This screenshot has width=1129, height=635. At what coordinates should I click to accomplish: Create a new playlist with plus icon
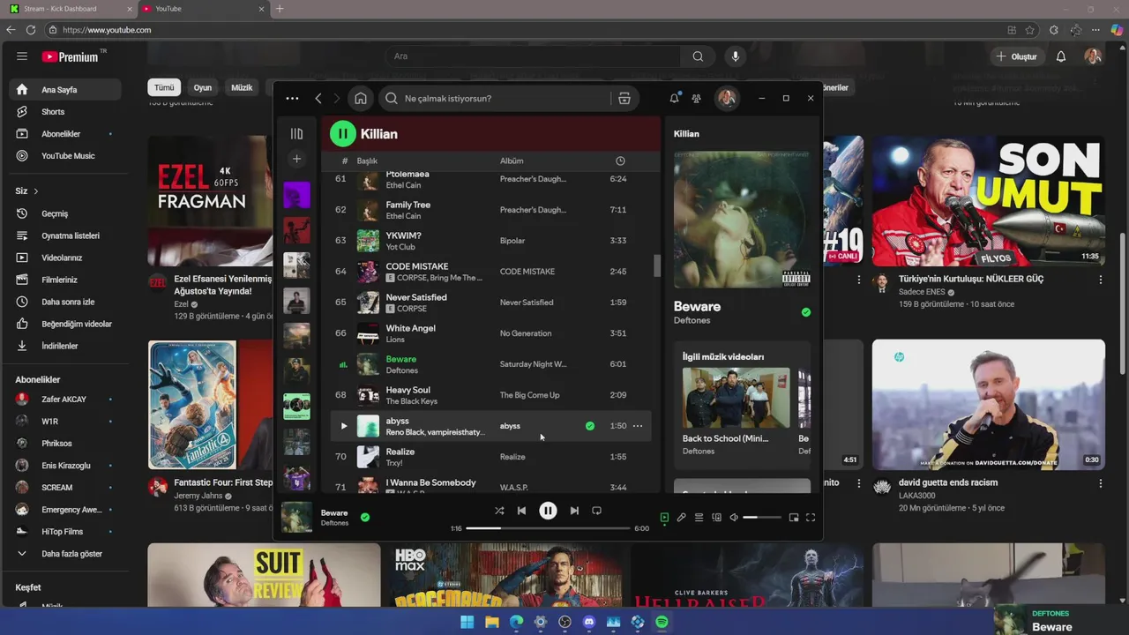pos(296,160)
